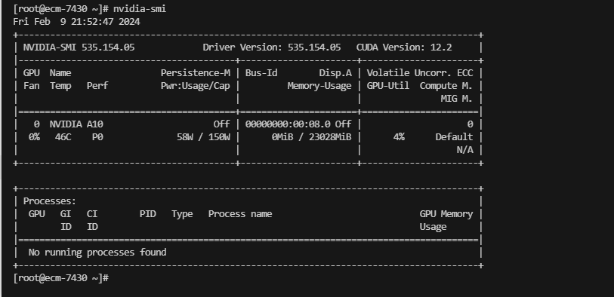Click the Bus-Id column header

261,73
